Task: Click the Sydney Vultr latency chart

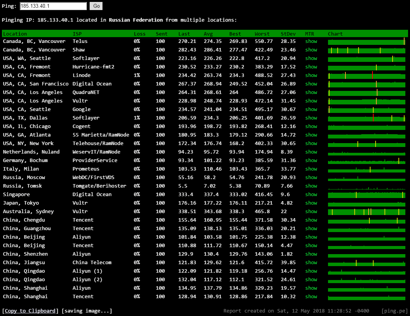Action: pos(366,212)
